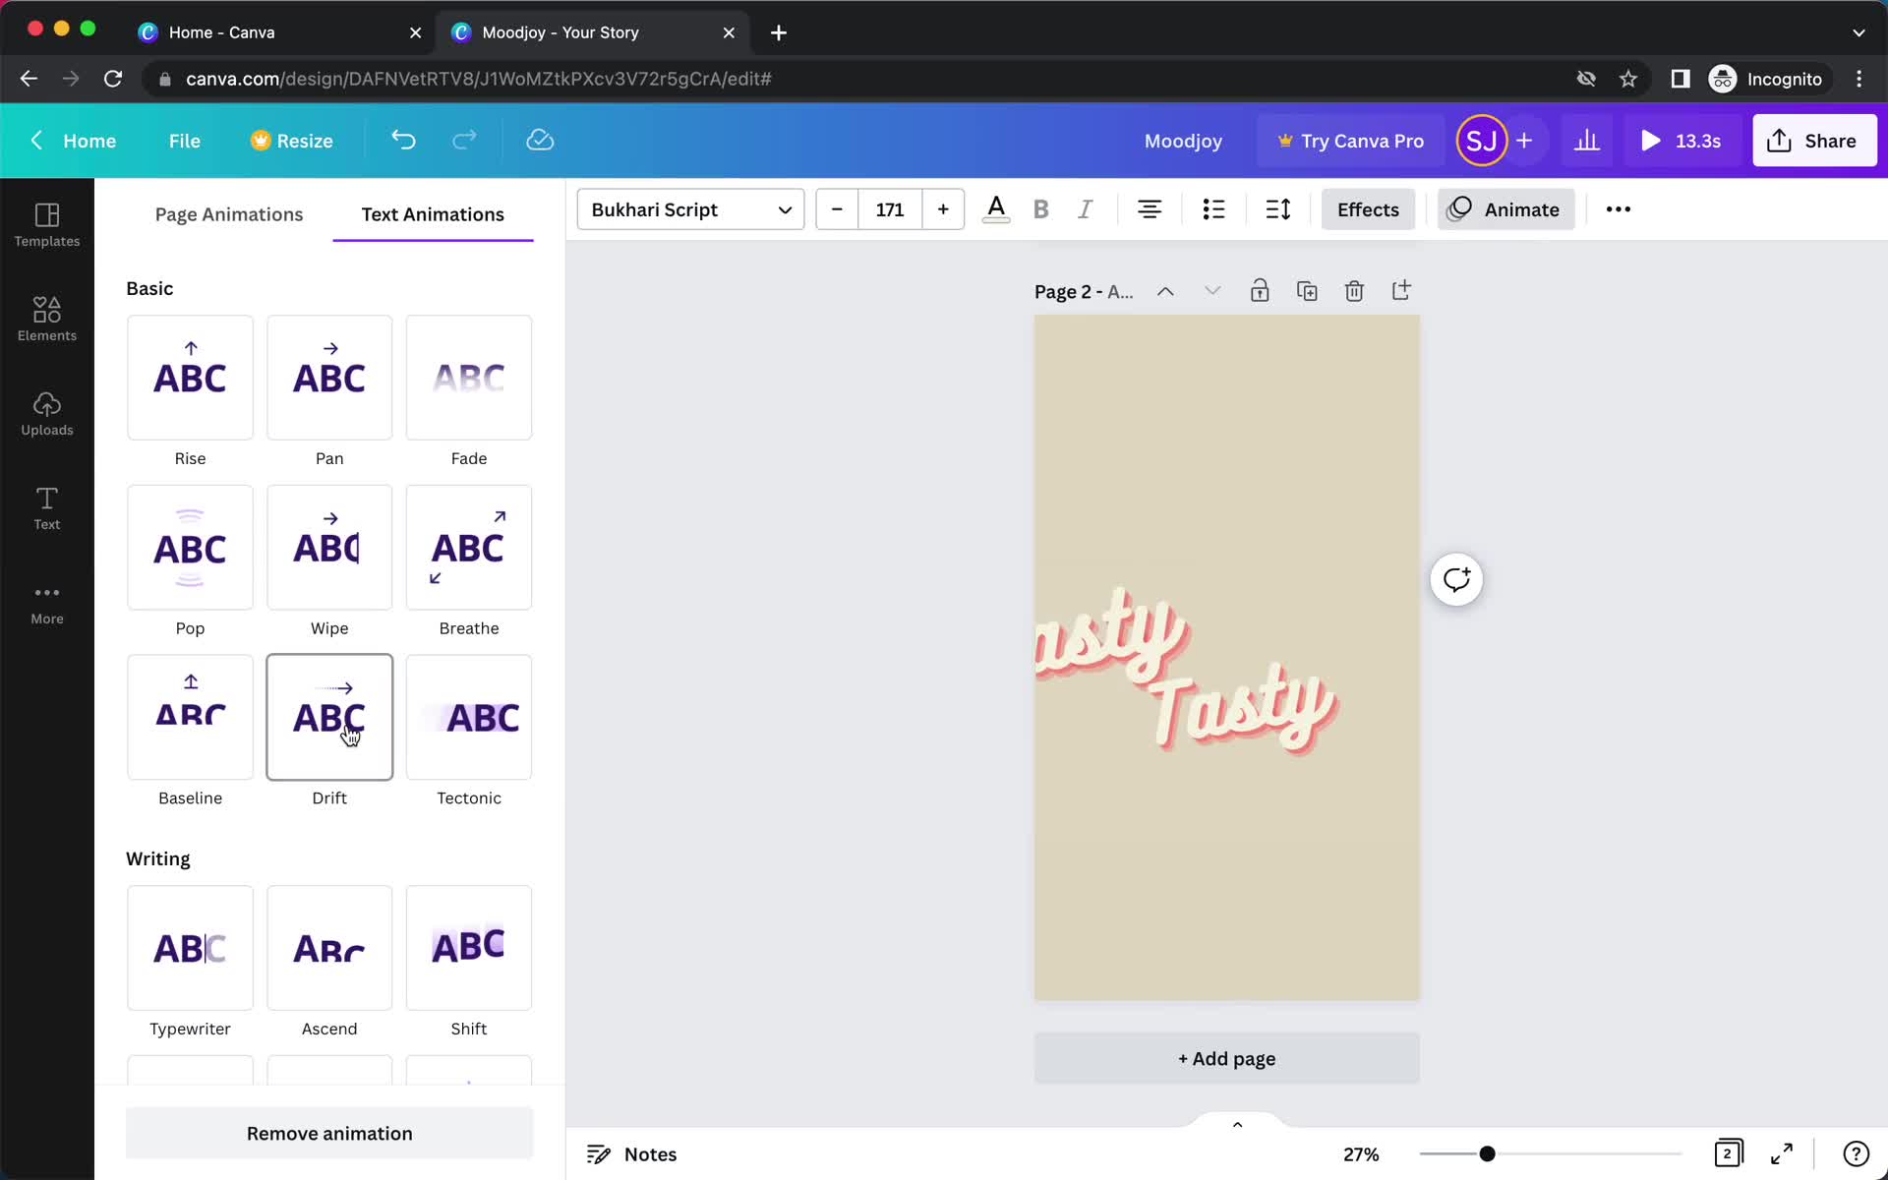The image size is (1888, 1180).
Task: Click the text spacing icon
Action: (x=1277, y=209)
